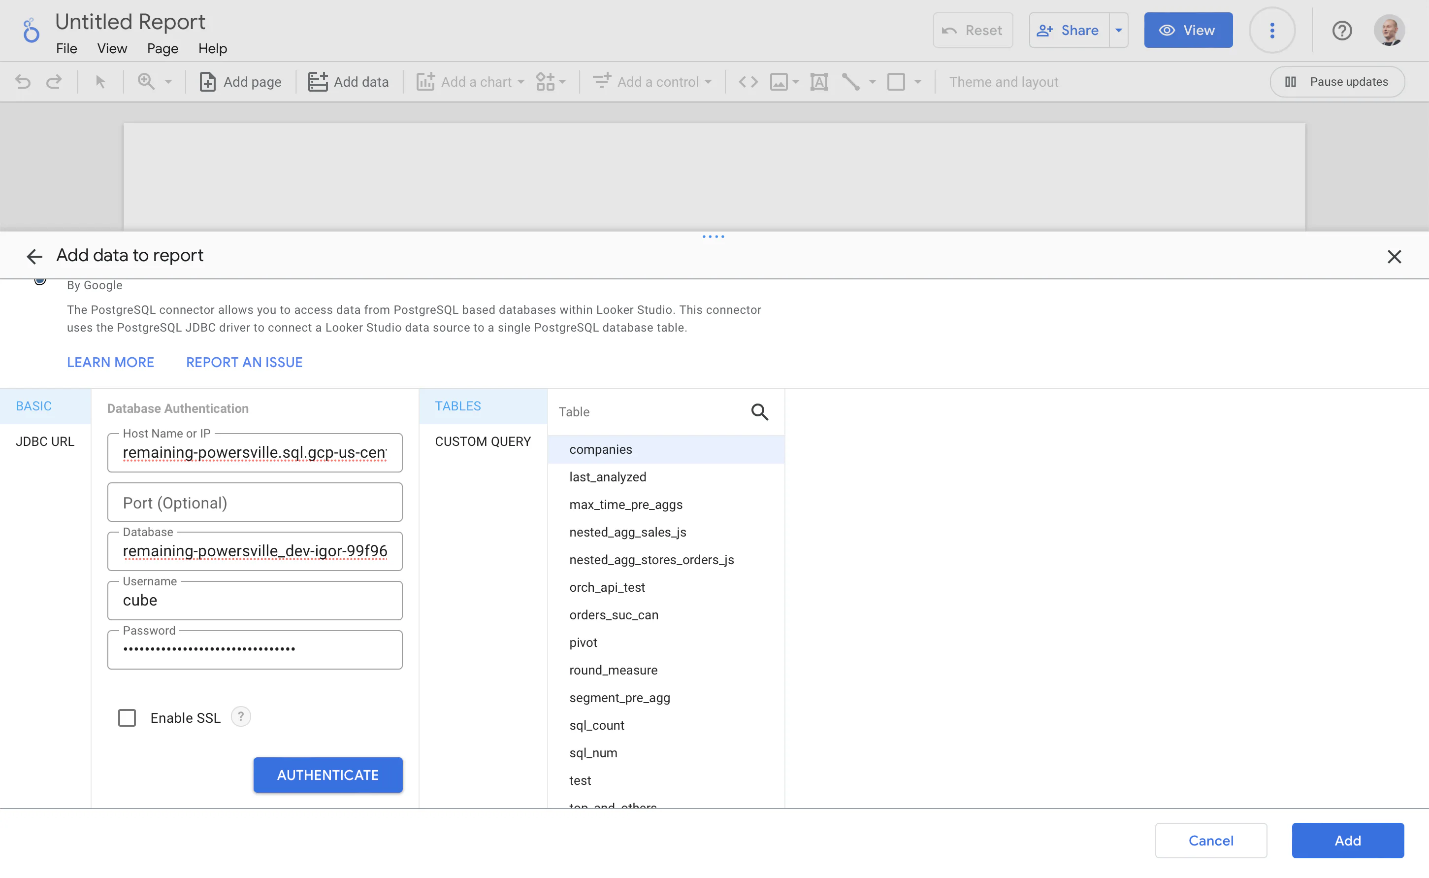Open the Add a control dropdown

point(652,82)
